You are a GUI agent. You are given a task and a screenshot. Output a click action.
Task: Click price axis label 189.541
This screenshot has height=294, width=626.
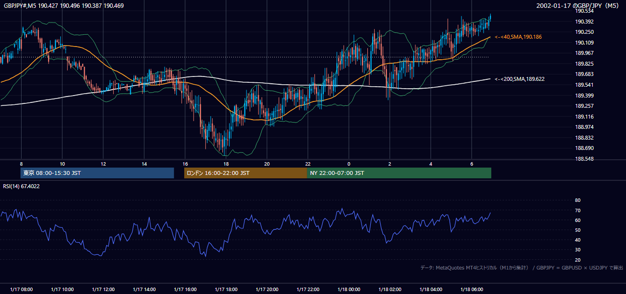coord(584,85)
